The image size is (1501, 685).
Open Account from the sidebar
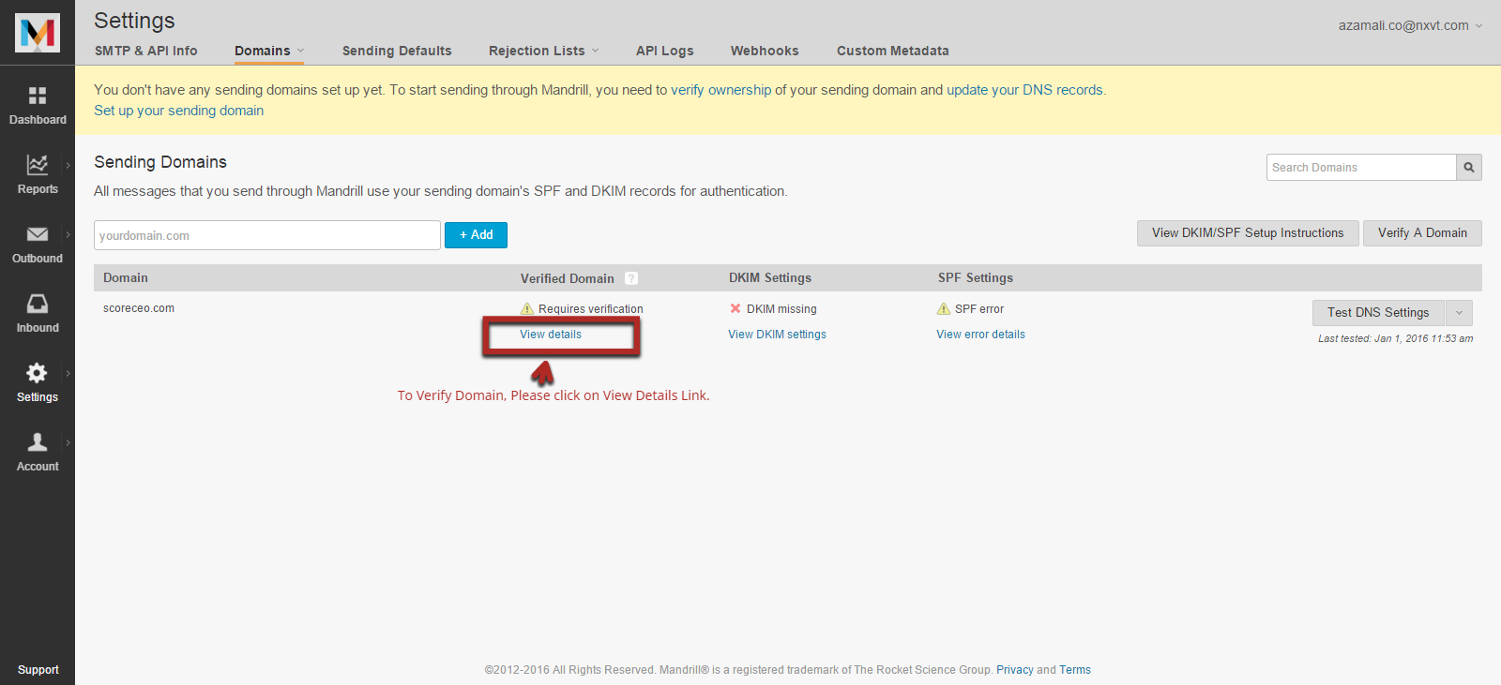pyautogui.click(x=38, y=453)
